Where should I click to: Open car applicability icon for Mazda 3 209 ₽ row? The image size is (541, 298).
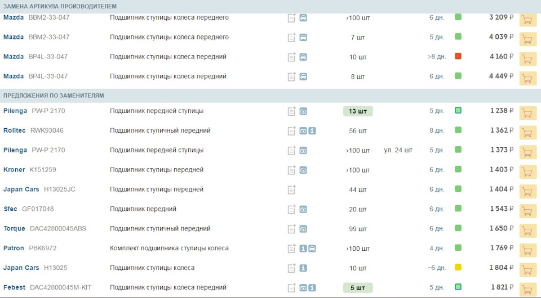pos(303,18)
